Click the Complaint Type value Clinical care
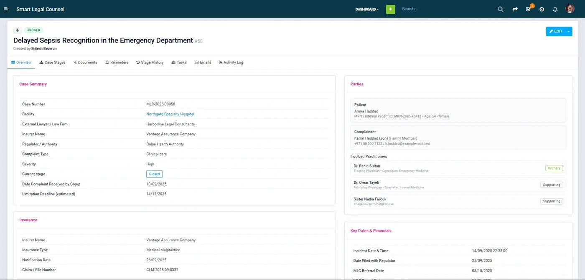 click(x=156, y=154)
